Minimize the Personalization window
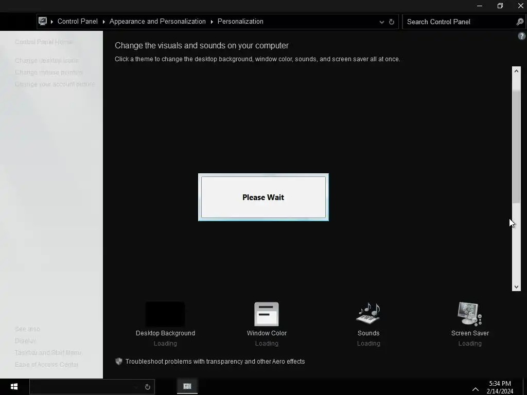 pos(480,6)
